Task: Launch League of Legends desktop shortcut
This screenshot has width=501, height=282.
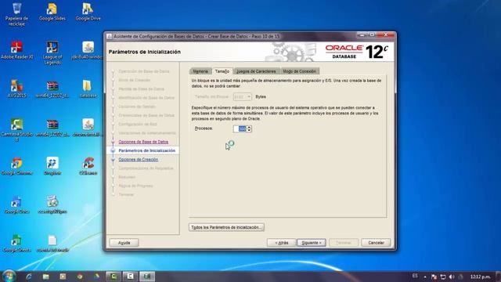Action: point(52,52)
